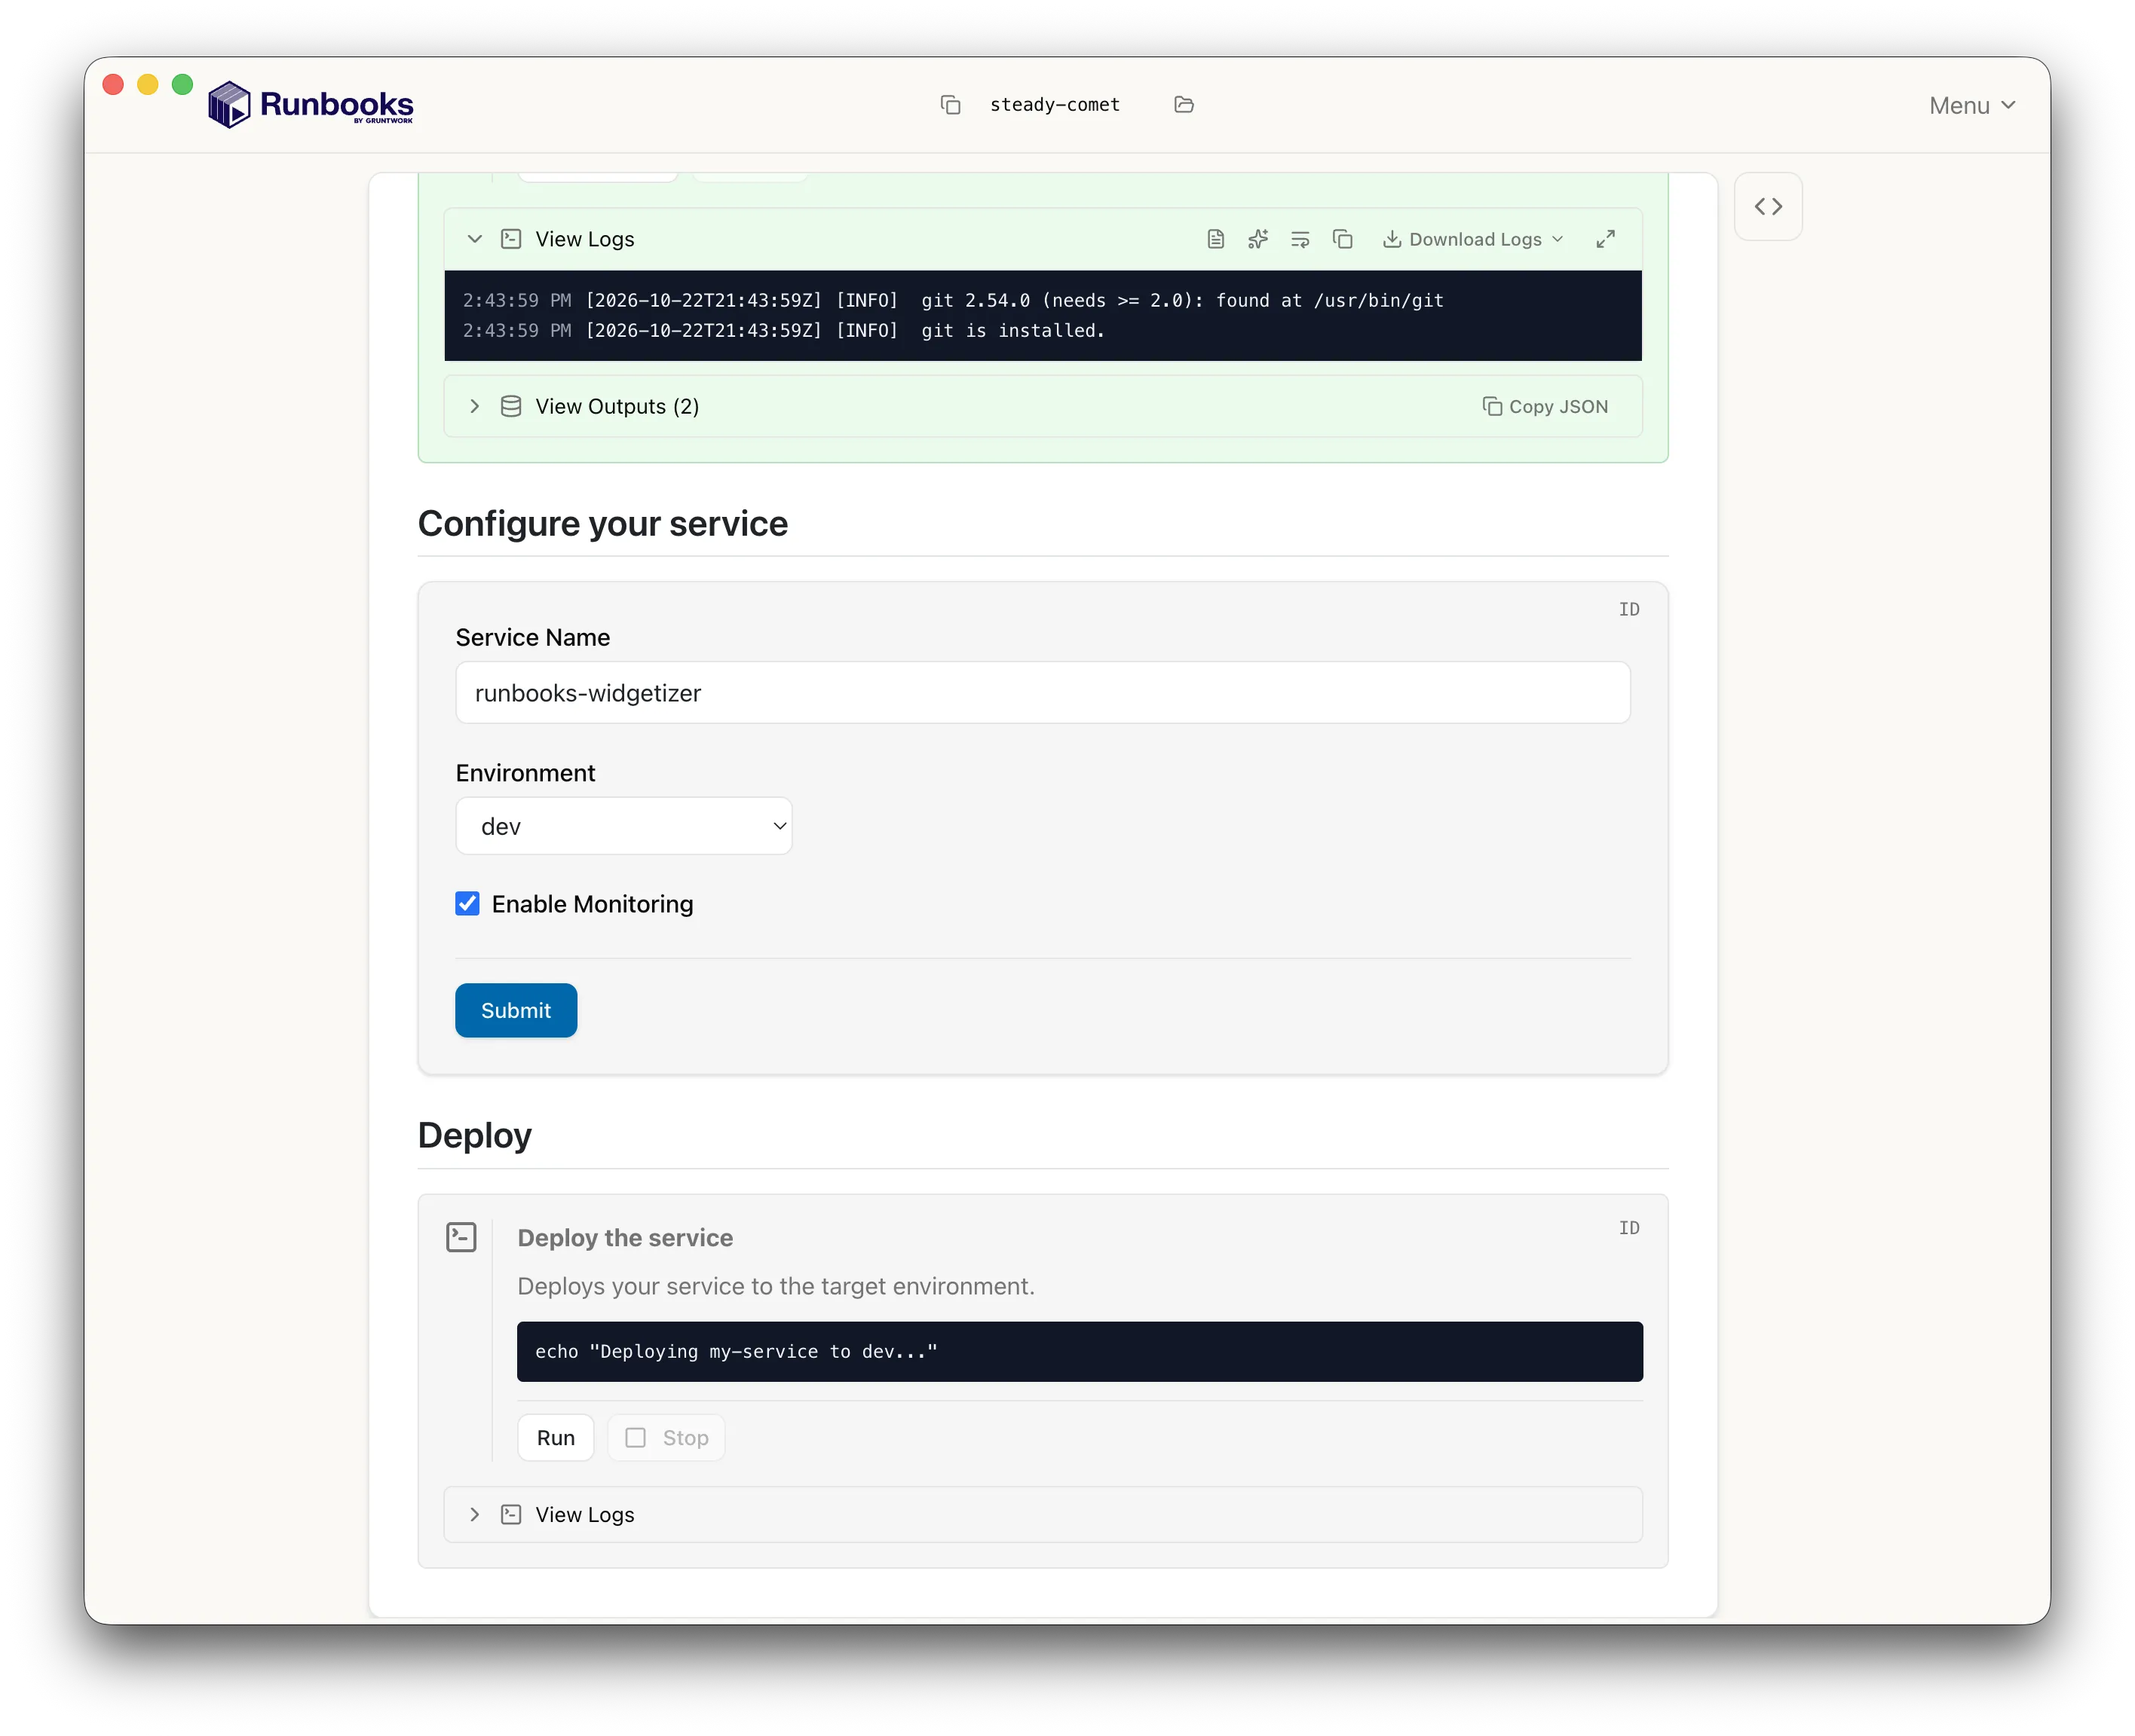The height and width of the screenshot is (1736, 2135).
Task: Click the Submit button
Action: click(x=516, y=1010)
